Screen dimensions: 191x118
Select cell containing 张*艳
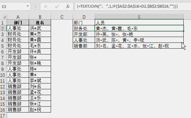40,63
